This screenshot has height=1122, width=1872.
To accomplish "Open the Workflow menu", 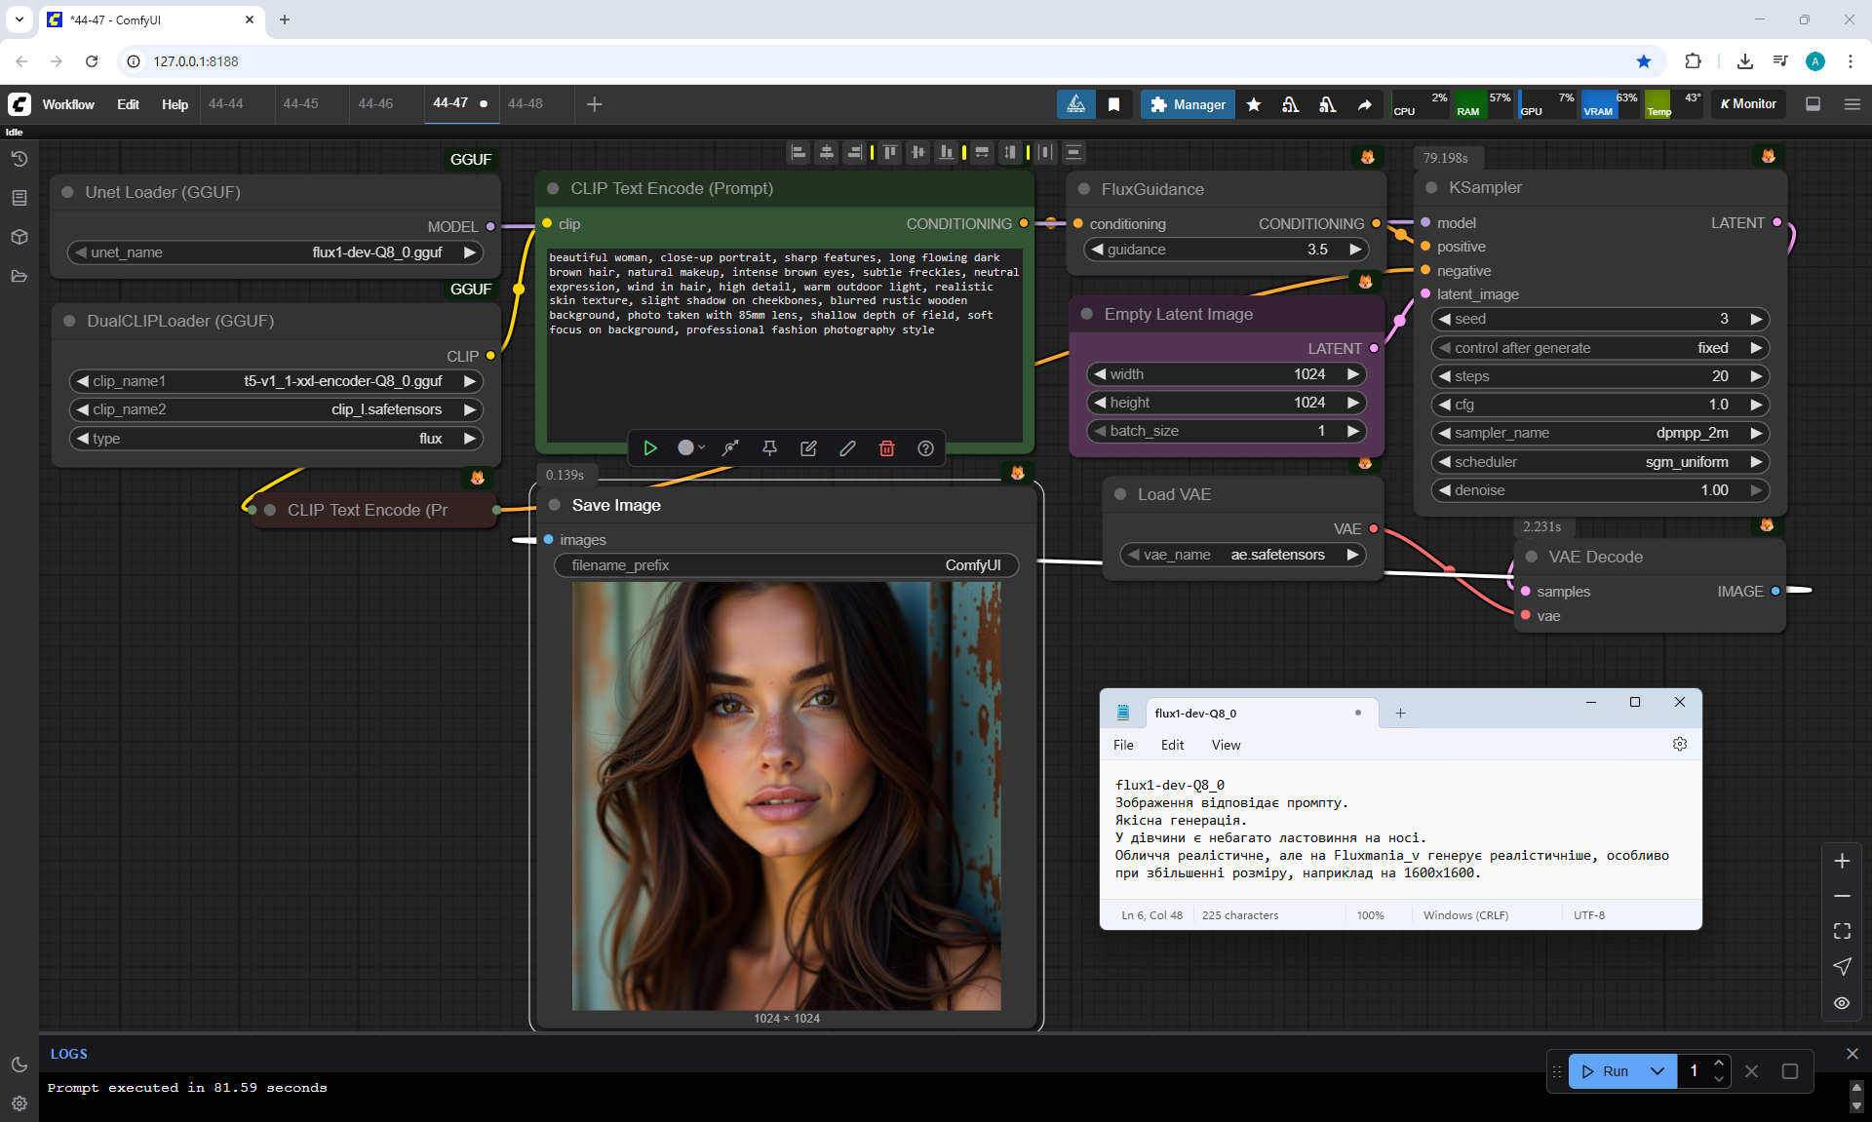I will [68, 104].
